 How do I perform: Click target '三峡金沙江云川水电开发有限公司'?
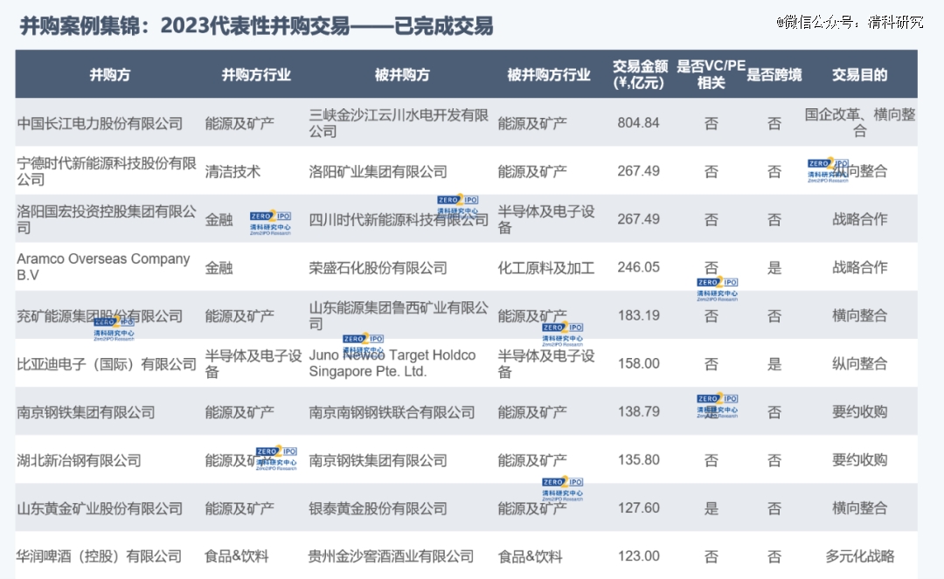[399, 123]
